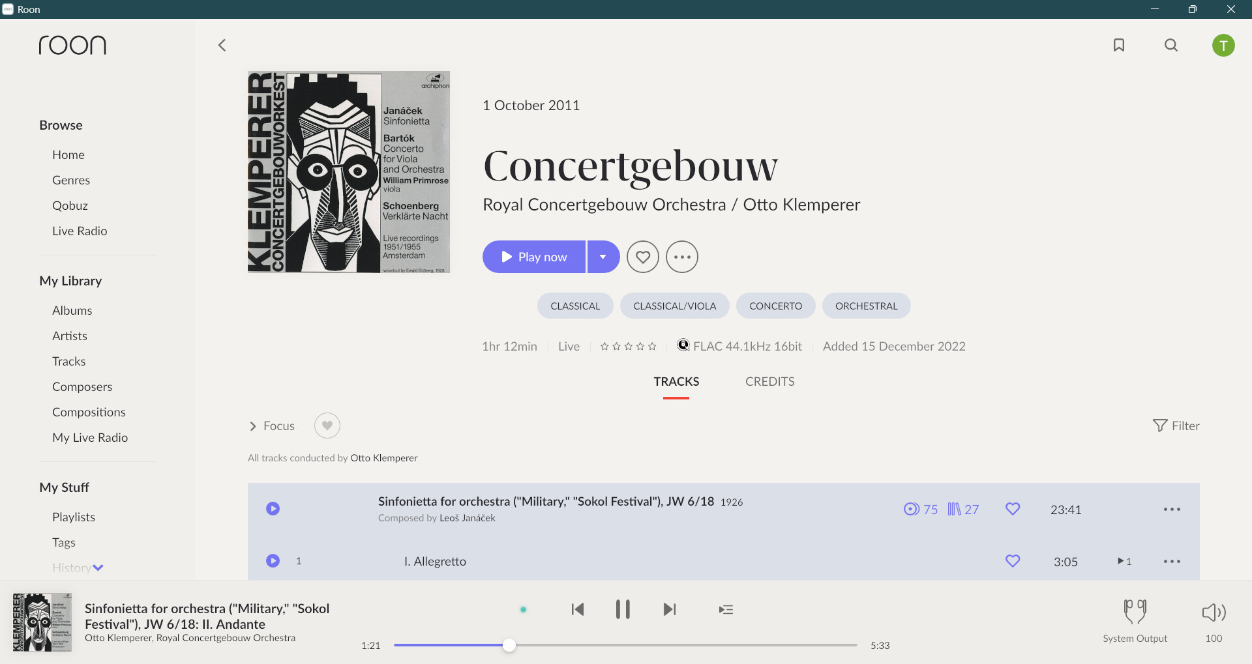Open the play queue
Screen dimensions: 1252x664
726,609
